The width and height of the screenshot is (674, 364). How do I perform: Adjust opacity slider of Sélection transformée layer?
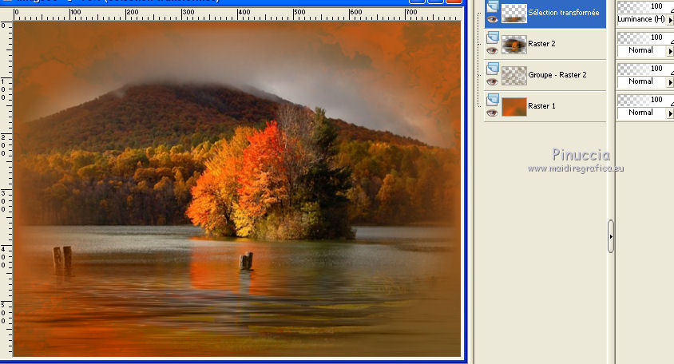645,6
